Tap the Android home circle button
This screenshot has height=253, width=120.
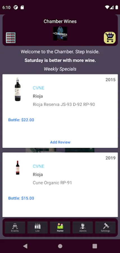tap(60, 246)
